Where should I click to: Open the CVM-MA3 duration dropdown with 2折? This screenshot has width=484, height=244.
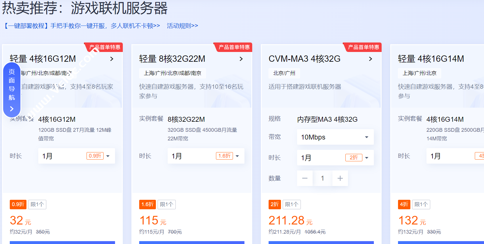(335, 158)
